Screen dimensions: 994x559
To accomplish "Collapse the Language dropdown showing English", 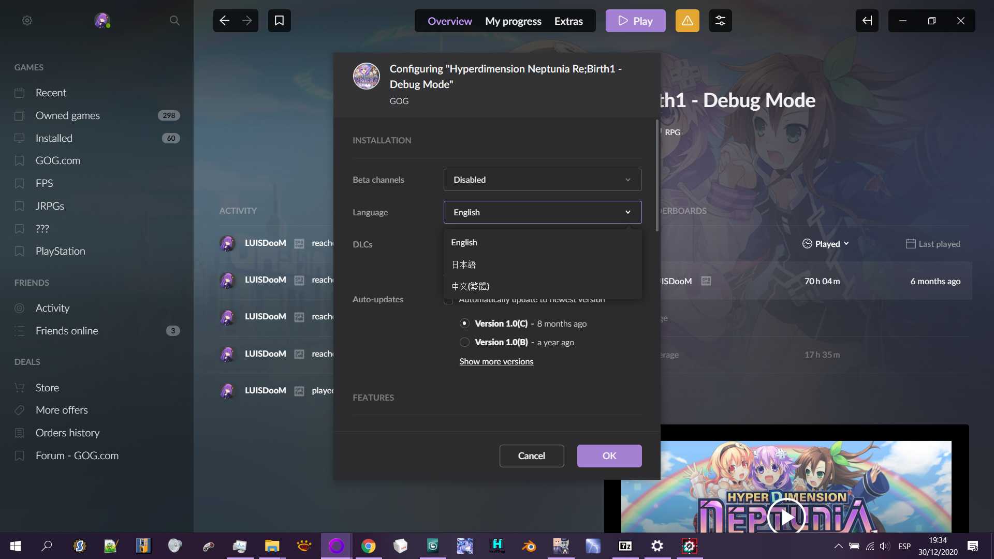I will click(x=543, y=212).
